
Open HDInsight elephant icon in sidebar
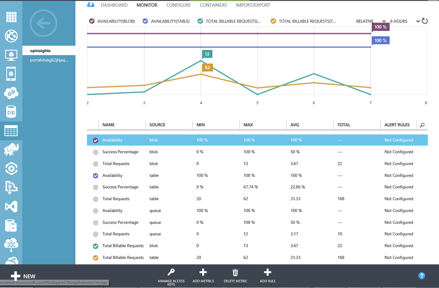(11, 150)
